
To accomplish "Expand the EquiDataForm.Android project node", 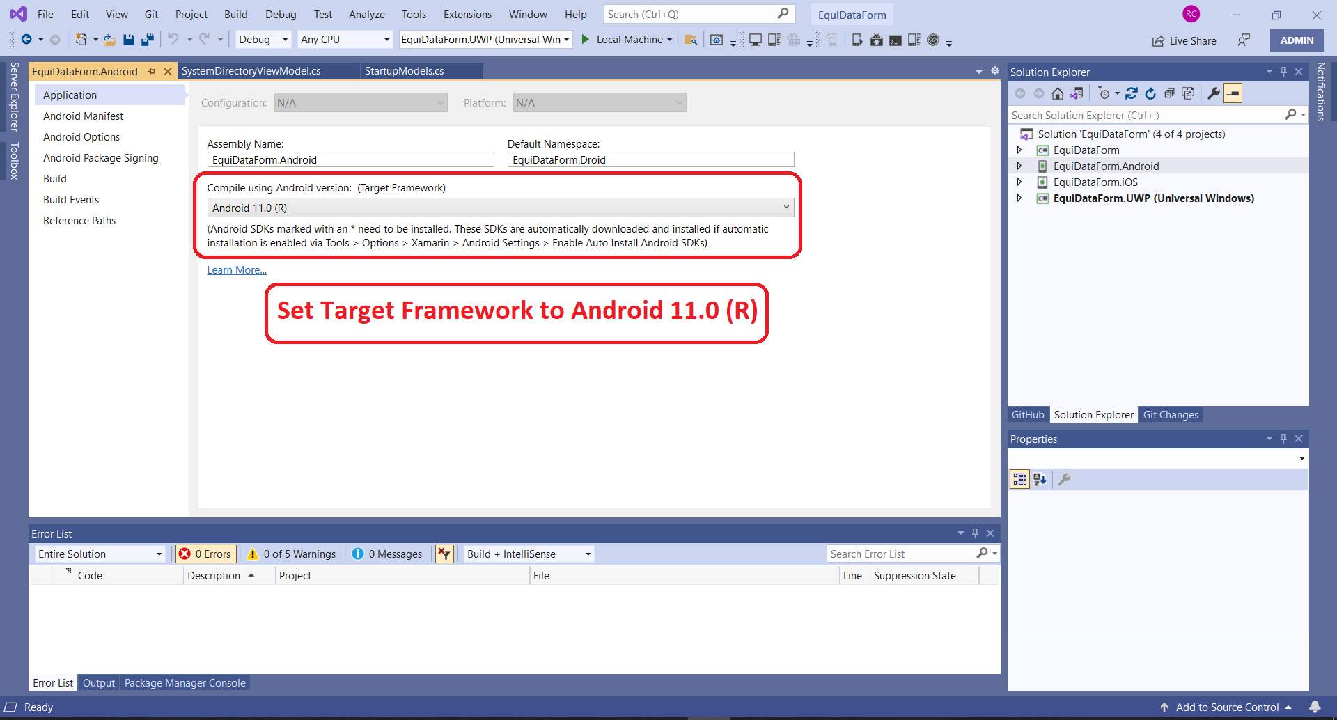I will click(x=1019, y=166).
